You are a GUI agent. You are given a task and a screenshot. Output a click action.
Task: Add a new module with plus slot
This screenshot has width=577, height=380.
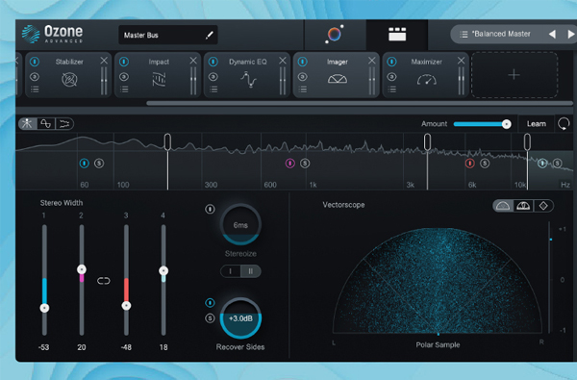click(514, 75)
